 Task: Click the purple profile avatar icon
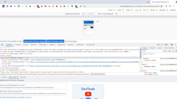click(3, 6)
